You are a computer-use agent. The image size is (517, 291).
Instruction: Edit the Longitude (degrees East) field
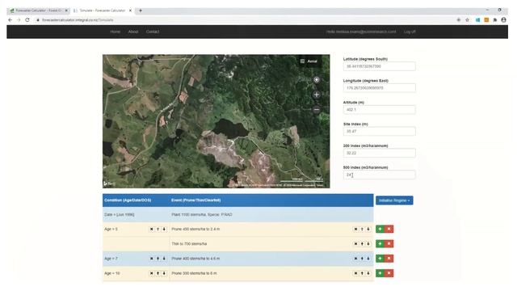(x=379, y=88)
